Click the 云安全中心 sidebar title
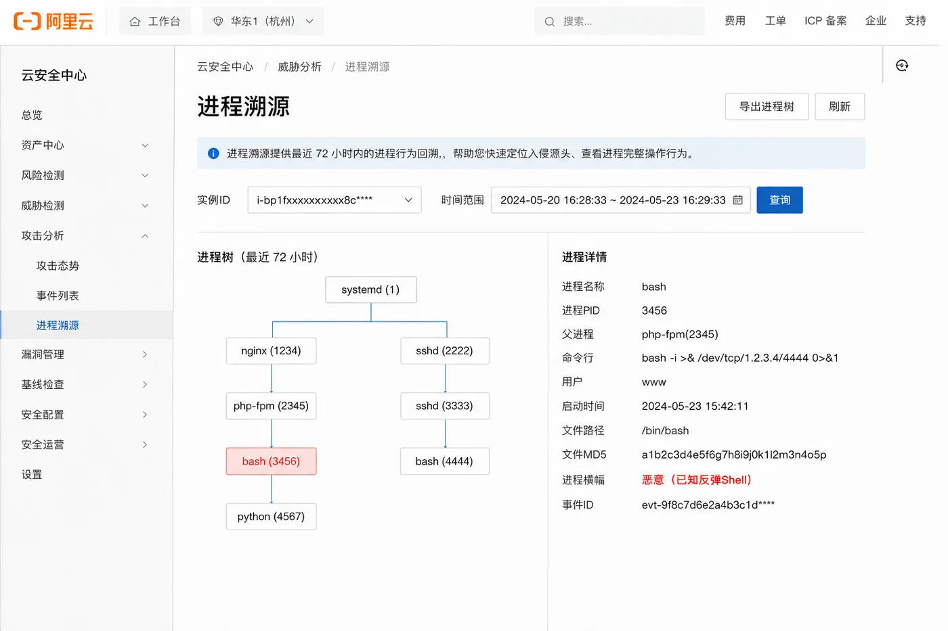 [x=54, y=75]
